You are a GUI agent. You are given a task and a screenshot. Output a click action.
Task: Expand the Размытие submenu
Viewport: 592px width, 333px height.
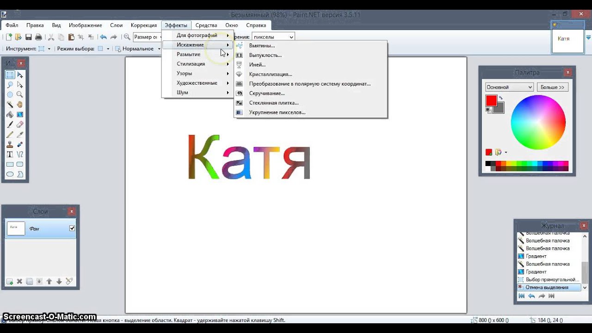[x=198, y=54]
